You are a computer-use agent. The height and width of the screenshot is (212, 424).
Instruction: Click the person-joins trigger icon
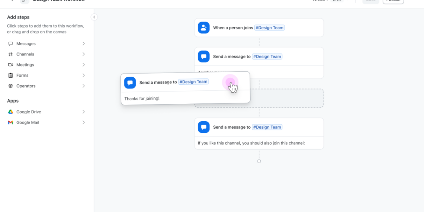click(x=203, y=28)
